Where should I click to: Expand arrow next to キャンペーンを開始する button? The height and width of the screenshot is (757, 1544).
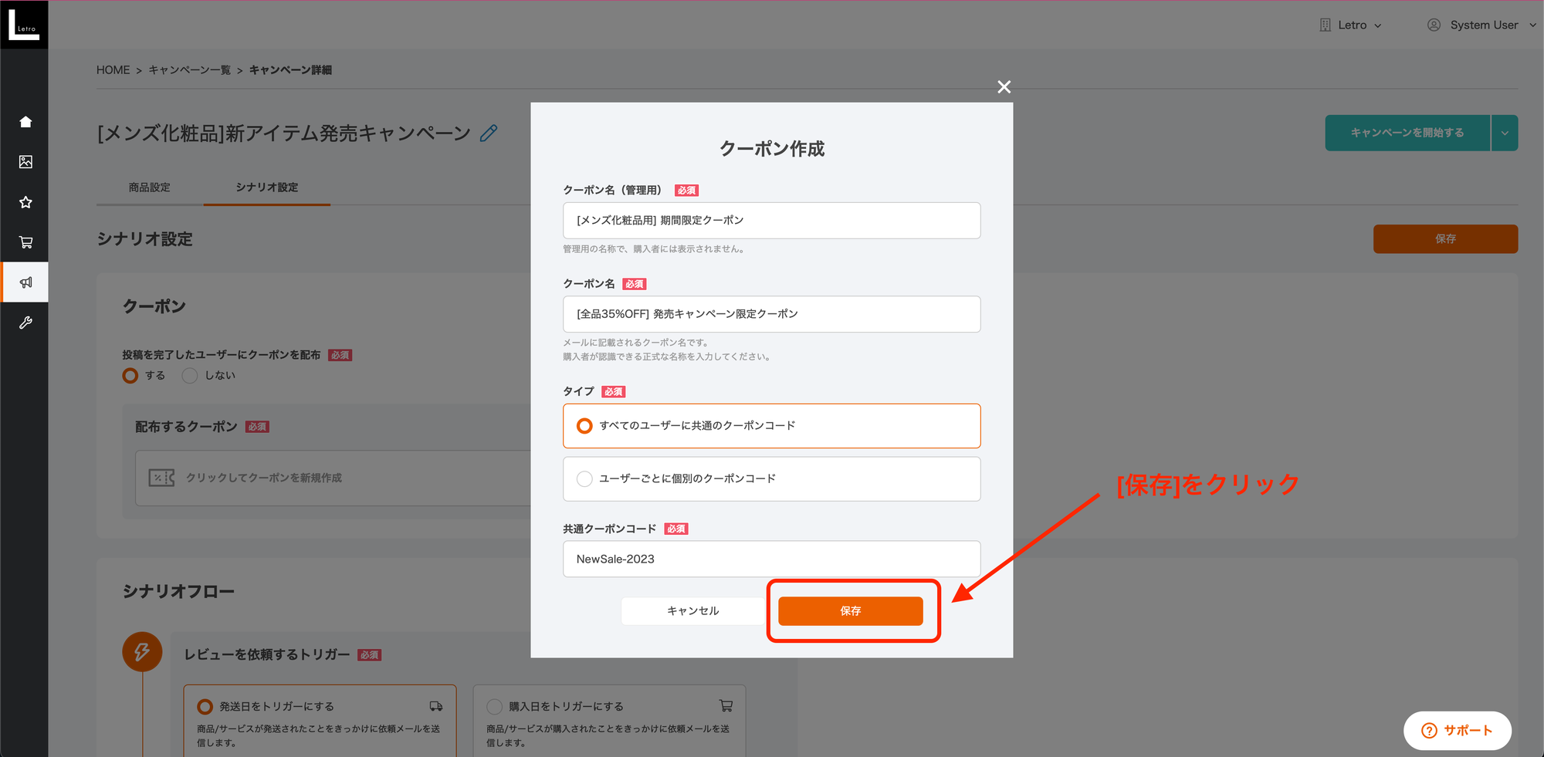coord(1504,133)
